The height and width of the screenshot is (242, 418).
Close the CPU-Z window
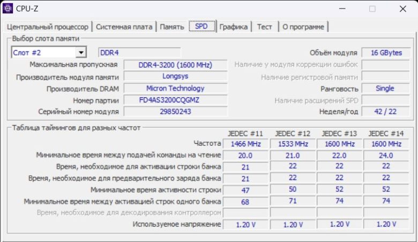pos(403,9)
